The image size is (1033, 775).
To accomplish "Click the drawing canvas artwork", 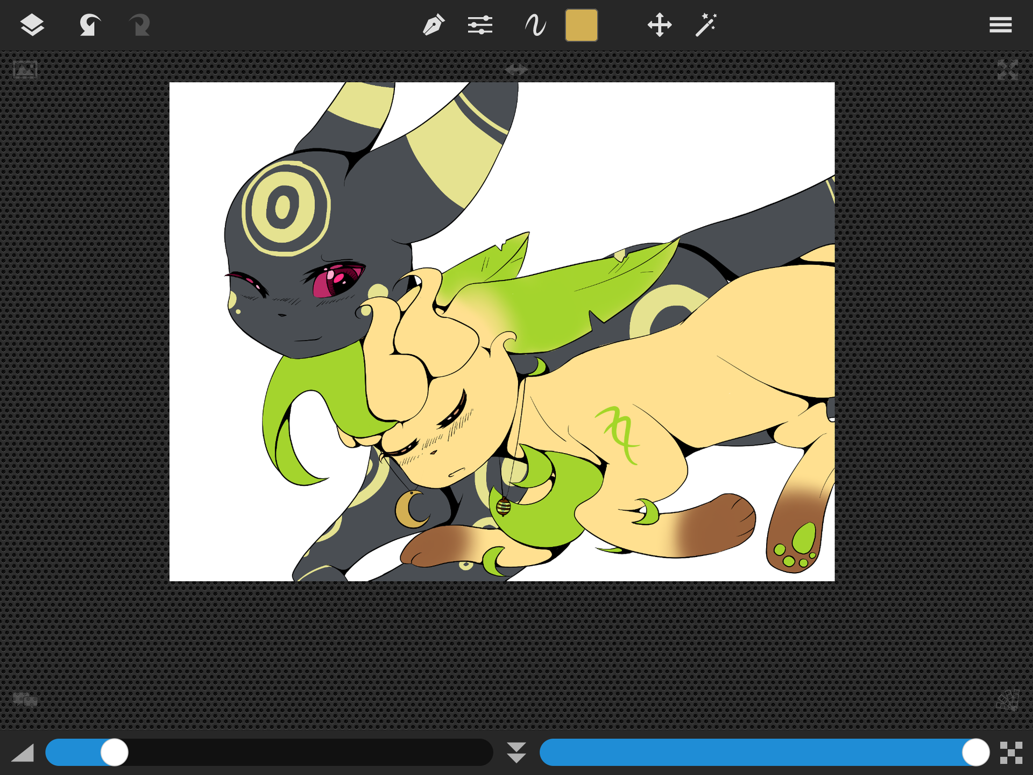I will (502, 332).
